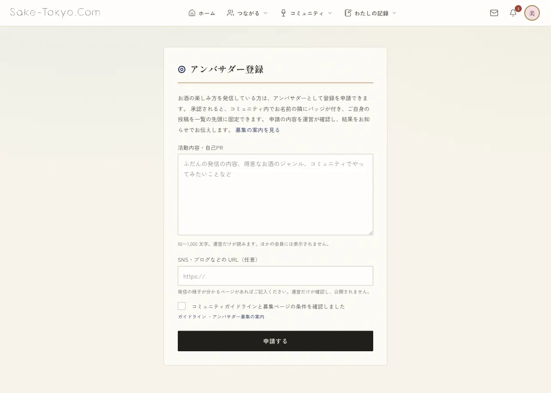This screenshot has width=551, height=393.
Task: Click the people icon beside つながる
Action: click(230, 13)
